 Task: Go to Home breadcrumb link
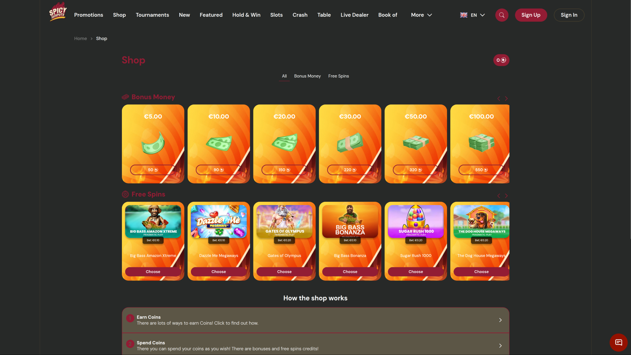[x=81, y=39]
